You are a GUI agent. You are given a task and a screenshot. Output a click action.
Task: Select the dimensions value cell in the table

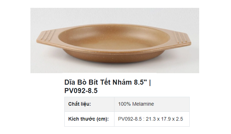coord(152,119)
